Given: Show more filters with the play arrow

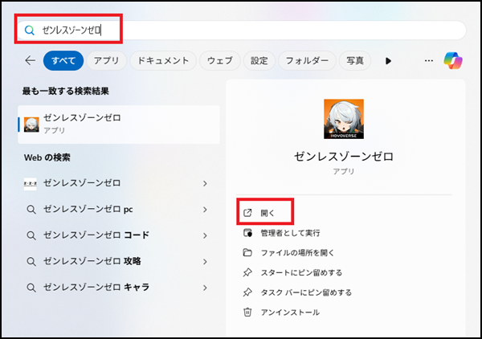Looking at the screenshot, I should [388, 61].
